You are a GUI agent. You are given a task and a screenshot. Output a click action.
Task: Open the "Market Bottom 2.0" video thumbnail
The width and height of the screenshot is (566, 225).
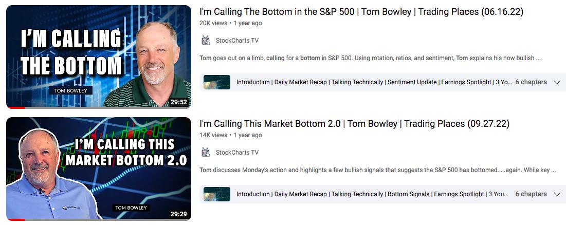(98, 168)
